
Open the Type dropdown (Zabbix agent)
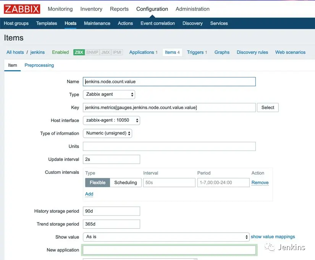point(109,95)
